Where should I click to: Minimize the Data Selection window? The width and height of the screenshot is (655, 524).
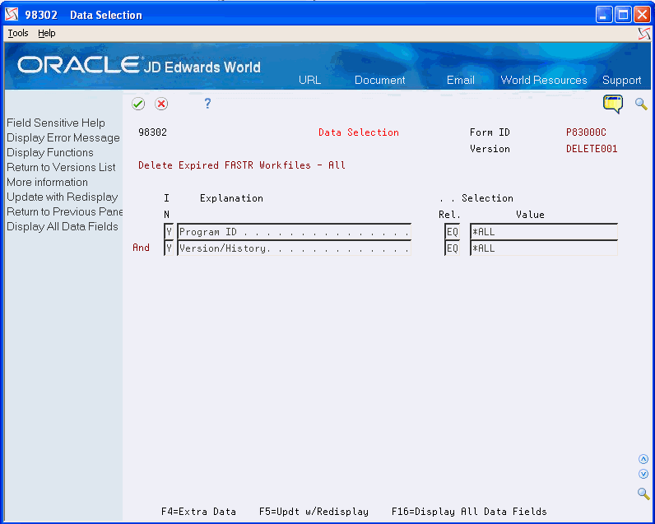[604, 15]
